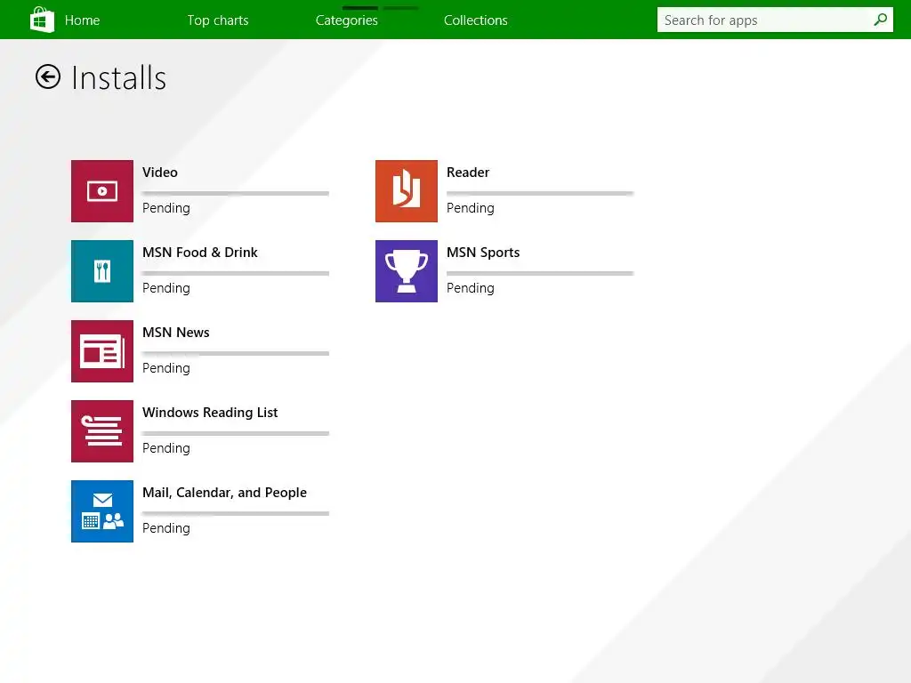Click the MSN Food & Drink progress bar
Viewport: 911px width, 683px height.
pos(236,274)
